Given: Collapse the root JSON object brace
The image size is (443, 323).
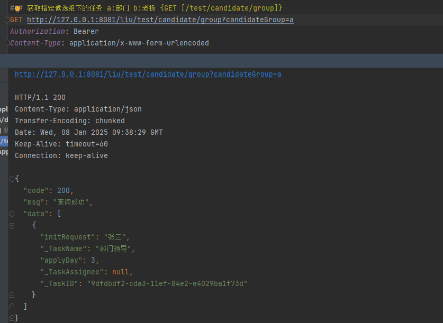Looking at the screenshot, I should (12, 179).
